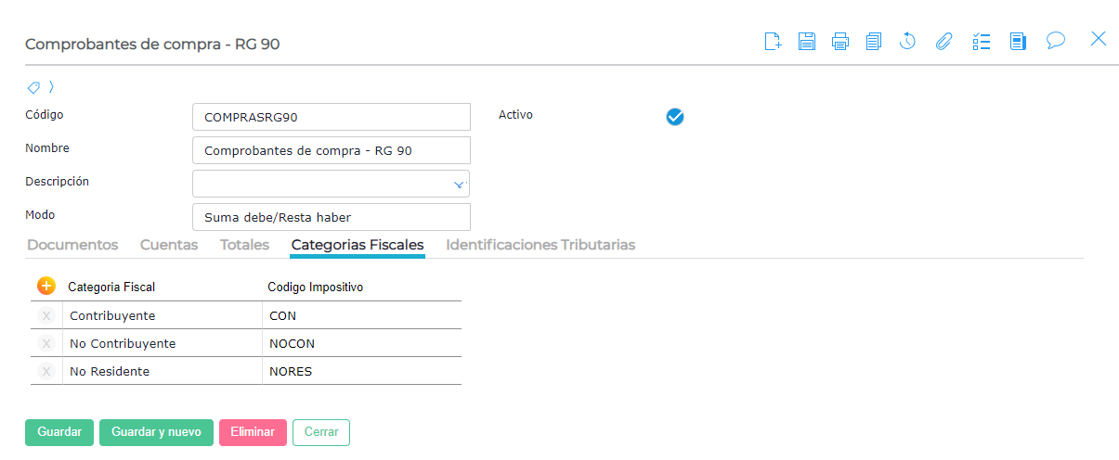The height and width of the screenshot is (460, 1119).
Task: Click the copy document icon
Action: (x=873, y=41)
